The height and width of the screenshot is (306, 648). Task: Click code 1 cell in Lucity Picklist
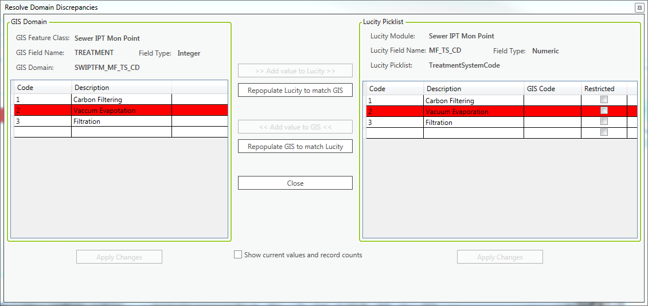pyautogui.click(x=395, y=100)
